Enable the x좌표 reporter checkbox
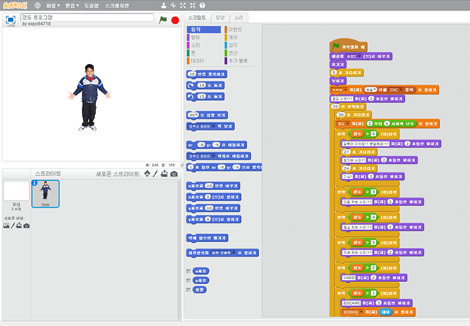The image size is (470, 326). 188,271
